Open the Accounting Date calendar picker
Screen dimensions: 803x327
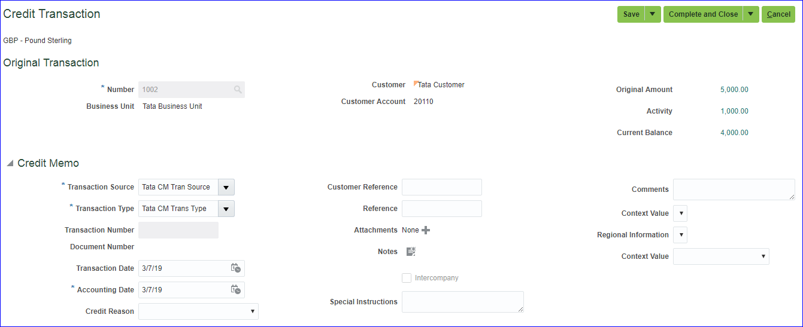(236, 290)
